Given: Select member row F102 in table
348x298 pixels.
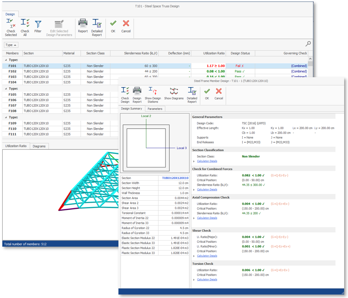Looking at the screenshot, I should 12,71.
